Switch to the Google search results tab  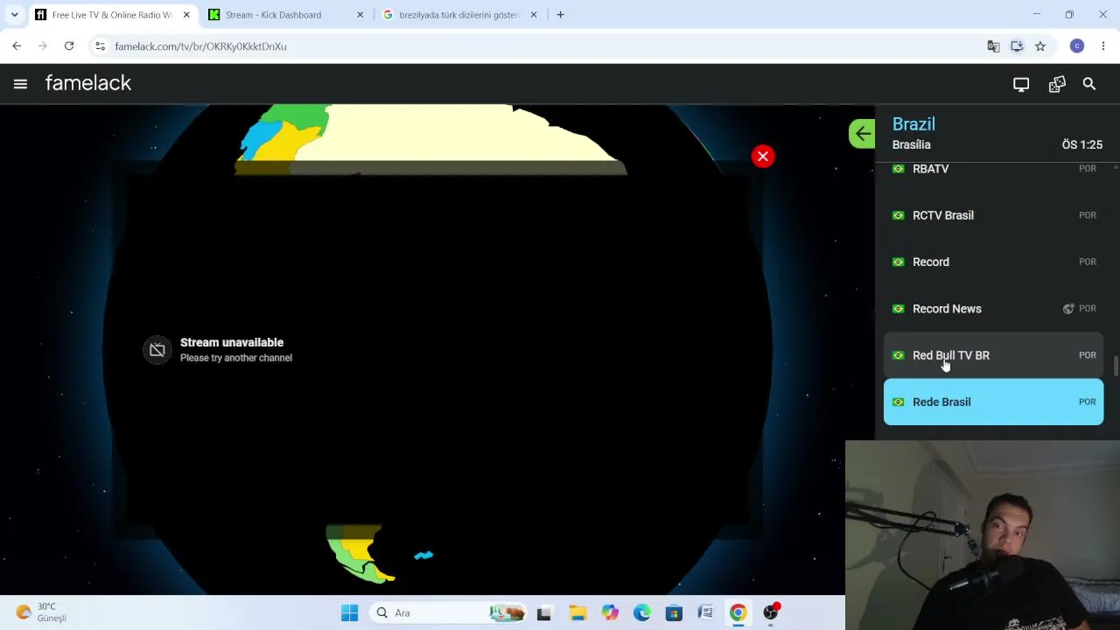pyautogui.click(x=458, y=15)
